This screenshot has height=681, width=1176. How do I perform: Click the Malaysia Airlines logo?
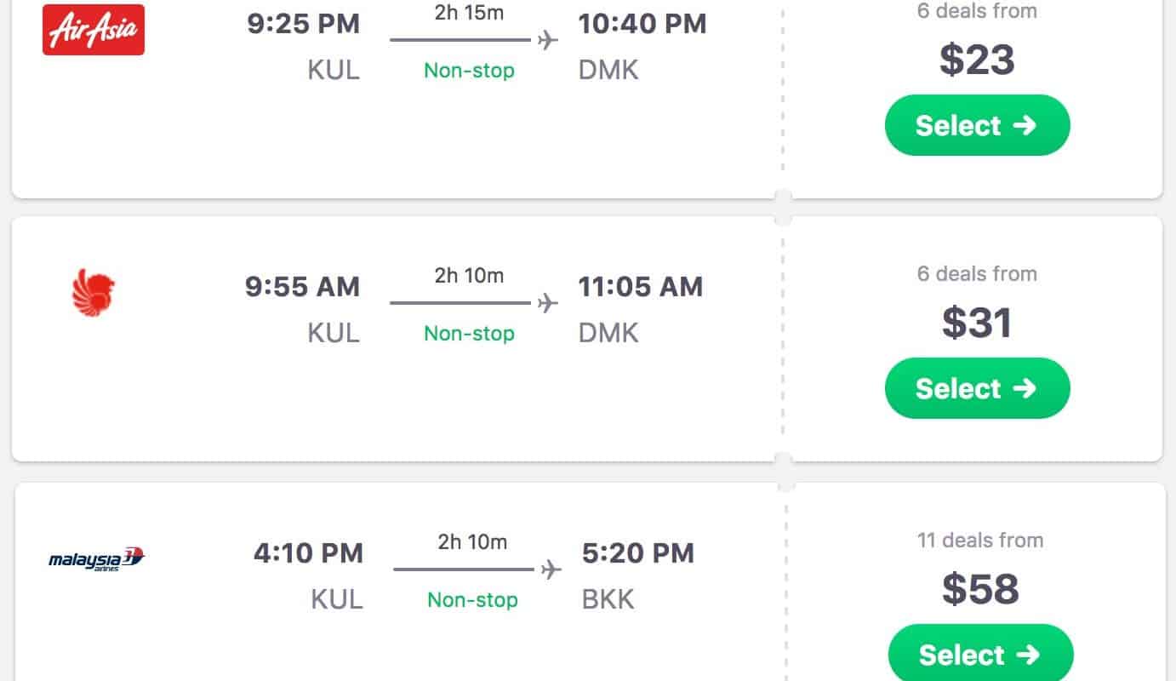97,559
